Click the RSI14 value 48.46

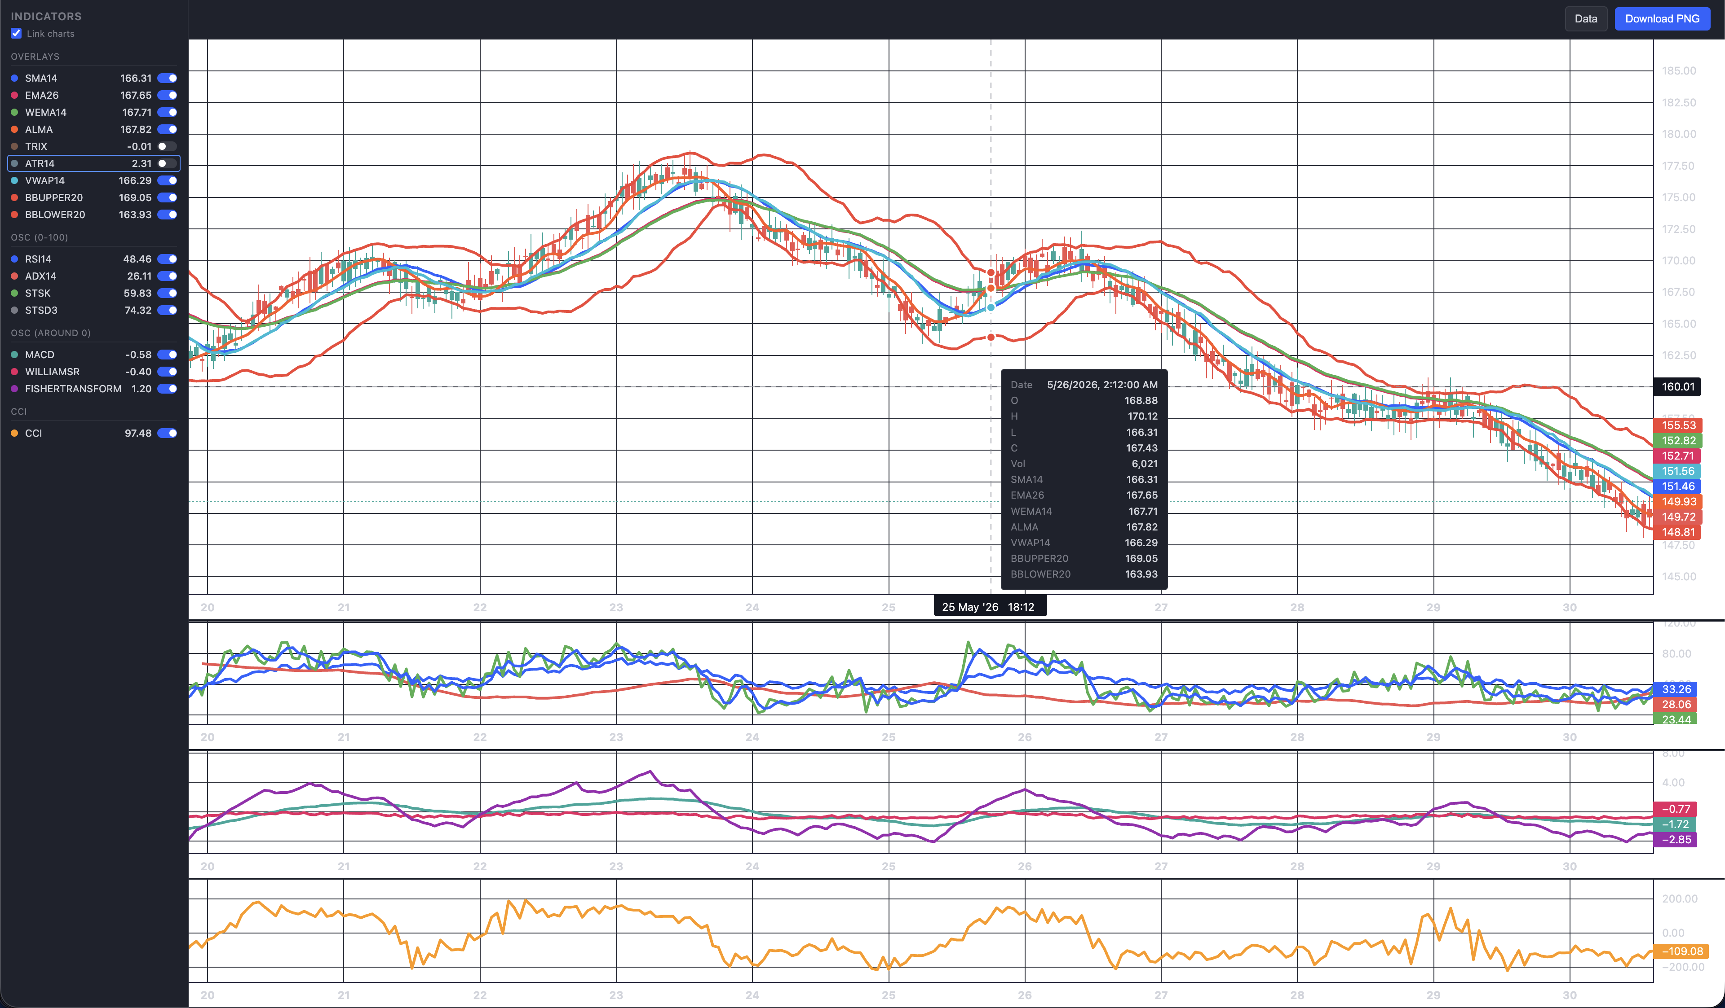point(137,259)
